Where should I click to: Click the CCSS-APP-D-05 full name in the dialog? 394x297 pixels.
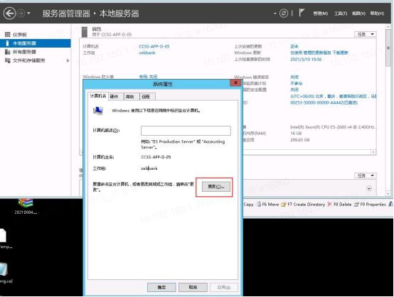pyautogui.click(x=156, y=157)
